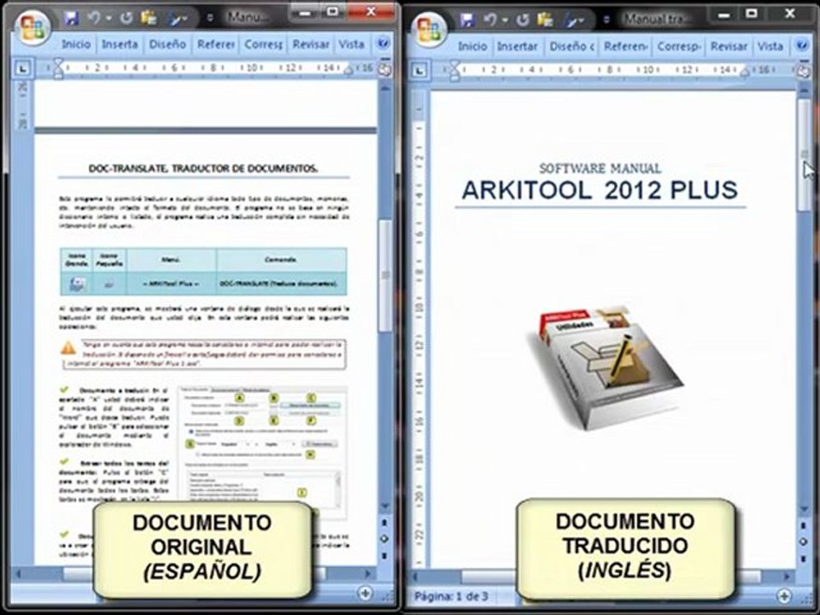Open Referencias tab in right Word window

(626, 46)
